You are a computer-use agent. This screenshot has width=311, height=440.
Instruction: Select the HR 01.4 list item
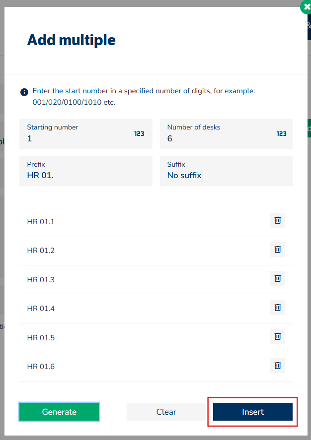pyautogui.click(x=41, y=309)
